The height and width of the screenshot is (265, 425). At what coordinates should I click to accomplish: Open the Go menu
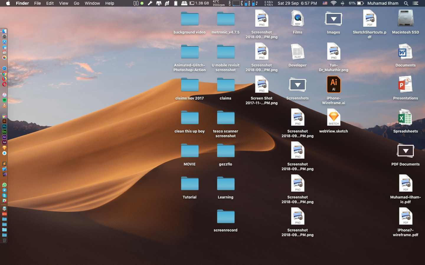click(76, 3)
